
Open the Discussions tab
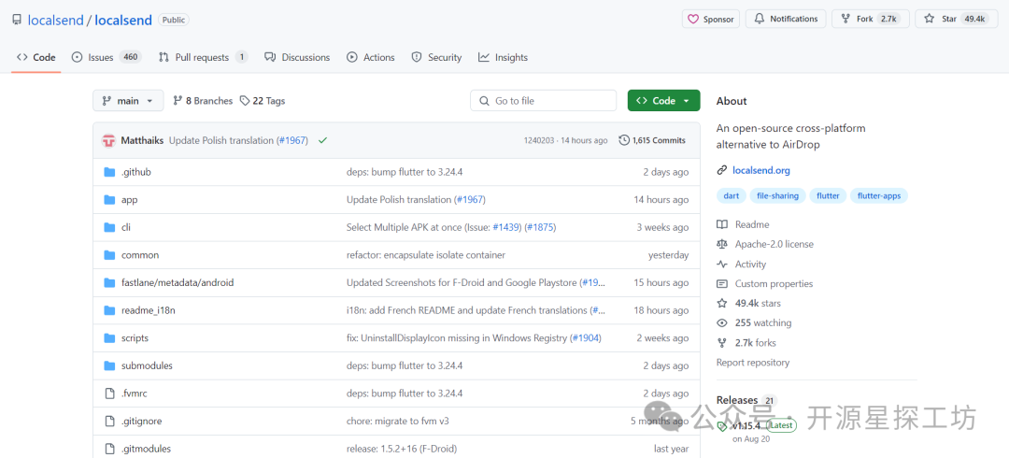297,57
